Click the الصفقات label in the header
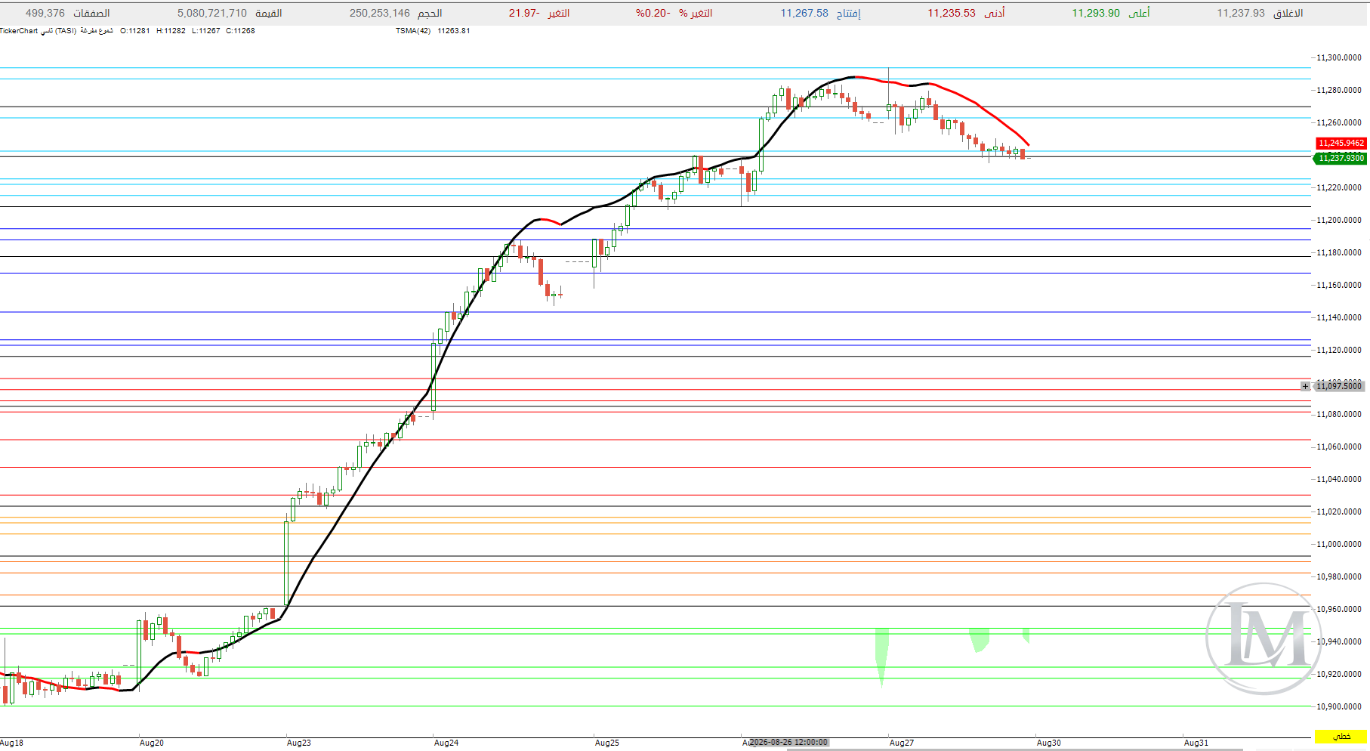The width and height of the screenshot is (1370, 751). pyautogui.click(x=91, y=14)
